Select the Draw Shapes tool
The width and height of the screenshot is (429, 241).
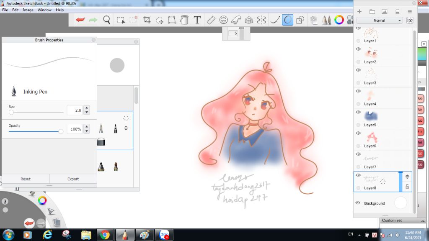pos(300,20)
